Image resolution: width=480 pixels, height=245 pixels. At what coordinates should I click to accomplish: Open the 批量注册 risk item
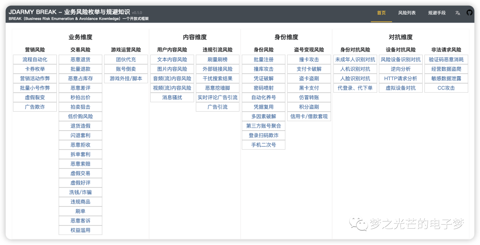click(x=264, y=59)
